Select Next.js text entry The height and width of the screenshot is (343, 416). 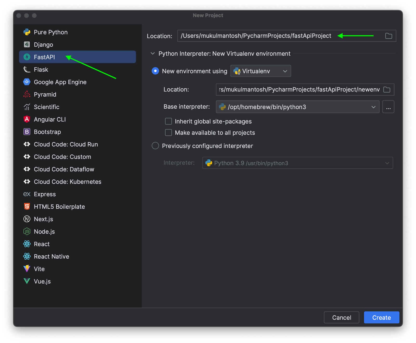tap(43, 219)
